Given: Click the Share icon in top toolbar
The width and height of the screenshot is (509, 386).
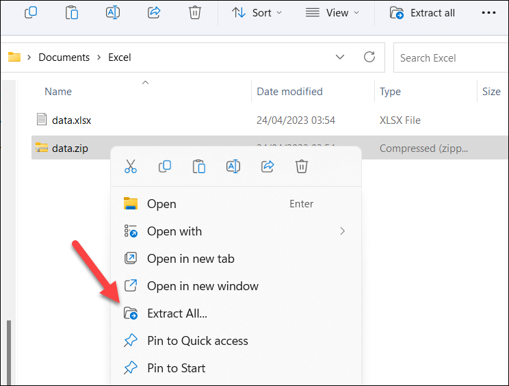Looking at the screenshot, I should [x=154, y=12].
